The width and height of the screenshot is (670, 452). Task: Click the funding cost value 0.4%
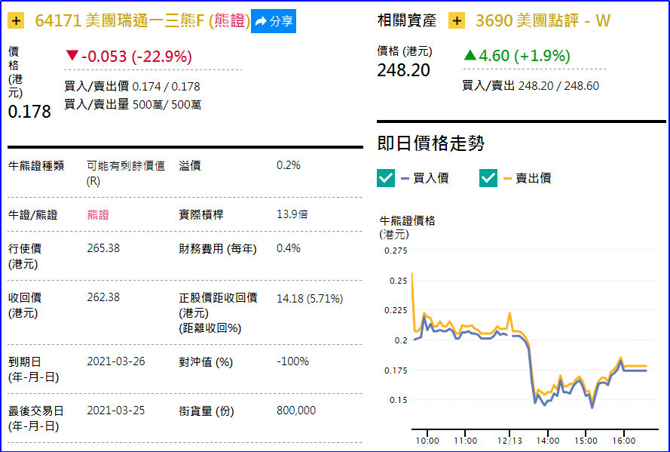click(289, 248)
